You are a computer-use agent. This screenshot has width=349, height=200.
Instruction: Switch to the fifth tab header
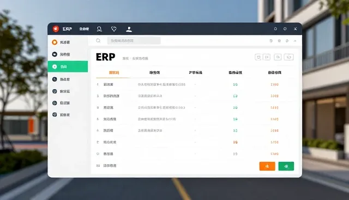pos(274,72)
